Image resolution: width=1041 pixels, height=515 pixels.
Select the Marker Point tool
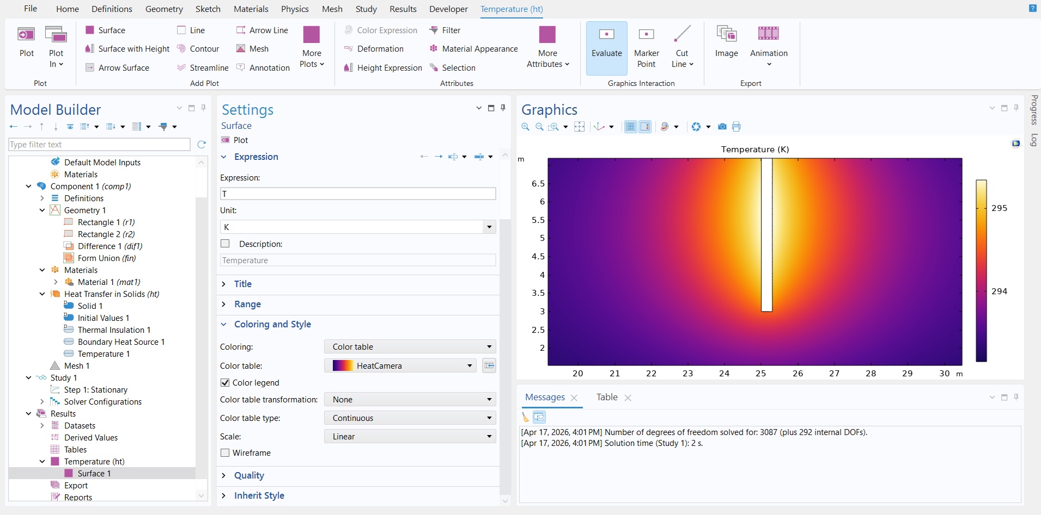coord(646,35)
